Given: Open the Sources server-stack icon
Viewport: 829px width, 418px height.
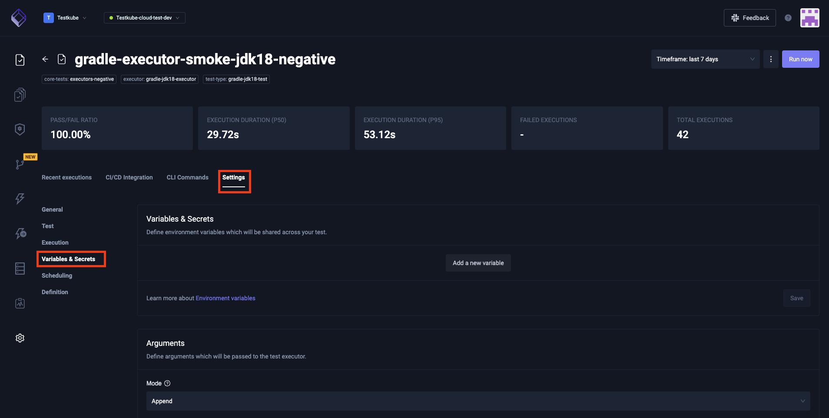Looking at the screenshot, I should (x=20, y=269).
